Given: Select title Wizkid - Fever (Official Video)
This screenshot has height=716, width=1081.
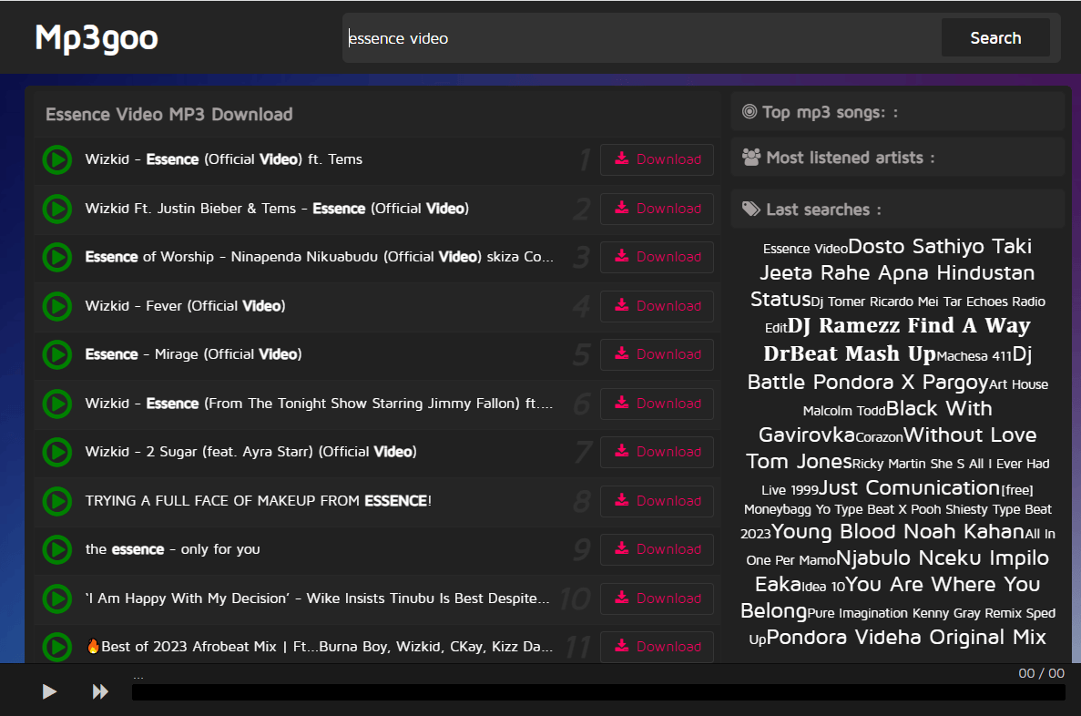Looking at the screenshot, I should coord(185,305).
